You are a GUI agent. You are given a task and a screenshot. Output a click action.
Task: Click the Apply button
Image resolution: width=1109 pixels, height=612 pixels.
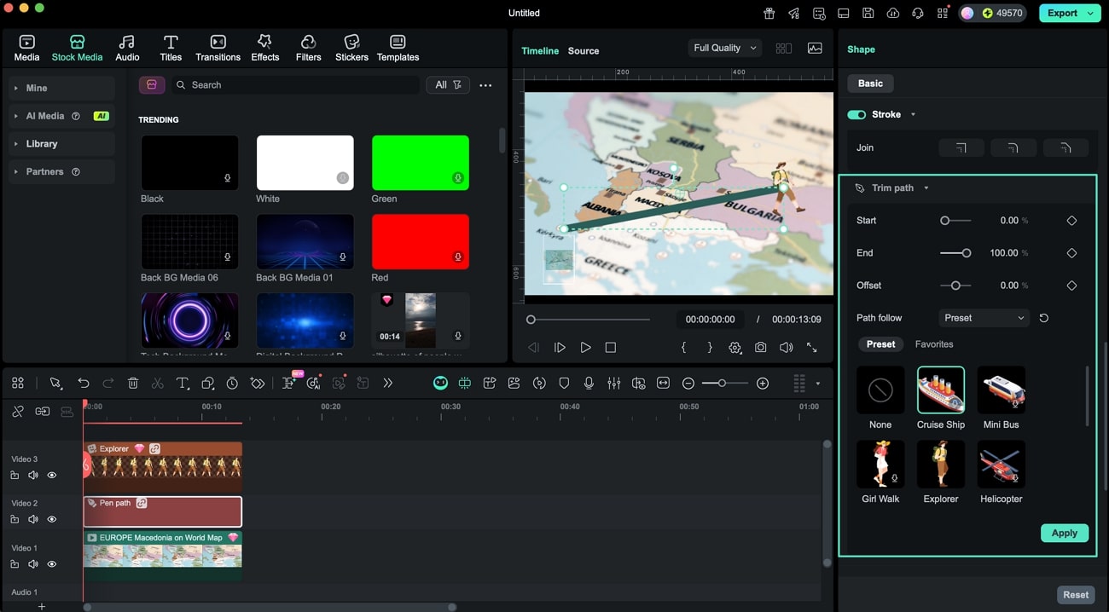(1064, 533)
